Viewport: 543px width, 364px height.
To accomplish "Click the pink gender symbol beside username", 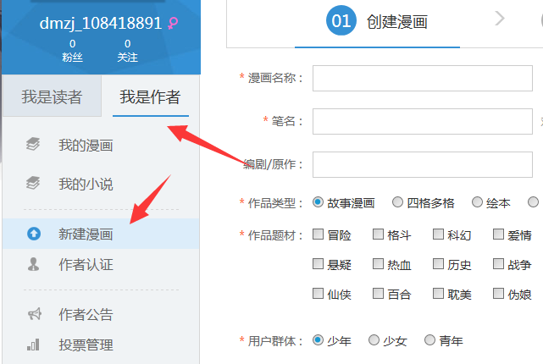I will (x=174, y=24).
